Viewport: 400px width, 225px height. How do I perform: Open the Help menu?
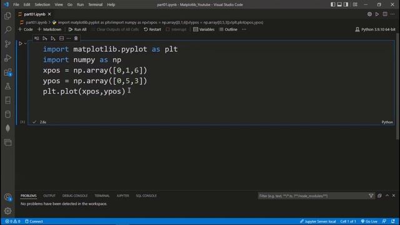click(x=111, y=4)
